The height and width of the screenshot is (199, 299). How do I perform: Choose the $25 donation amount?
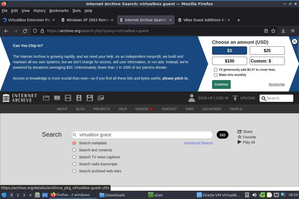click(x=267, y=51)
